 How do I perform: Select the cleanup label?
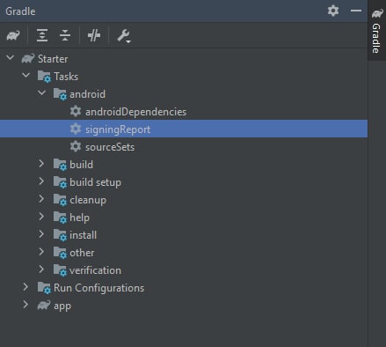(88, 200)
